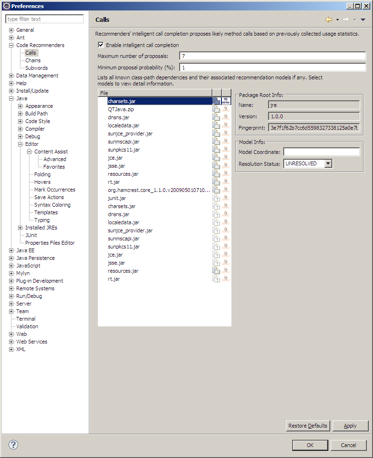
Task: Click model status icon for QTJava.zip row
Action: pyautogui.click(x=226, y=109)
